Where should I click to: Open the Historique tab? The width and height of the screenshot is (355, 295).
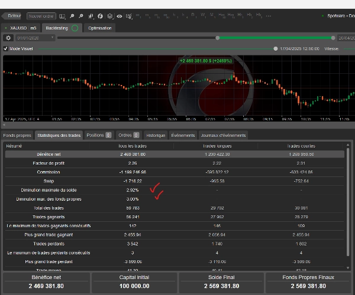pyautogui.click(x=156, y=135)
